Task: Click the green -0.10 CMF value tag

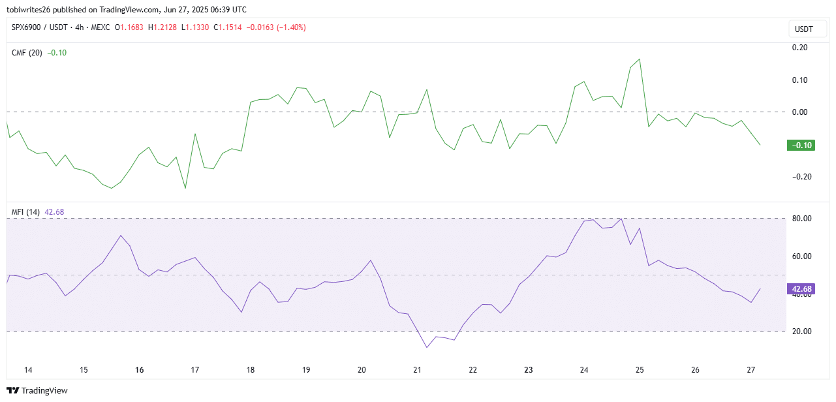Action: click(x=801, y=146)
